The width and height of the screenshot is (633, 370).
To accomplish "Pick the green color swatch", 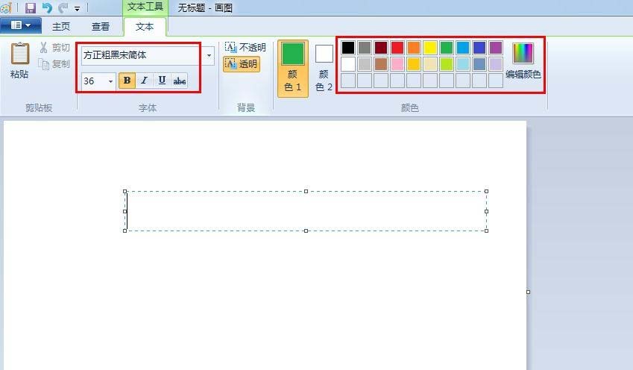I will (x=447, y=48).
